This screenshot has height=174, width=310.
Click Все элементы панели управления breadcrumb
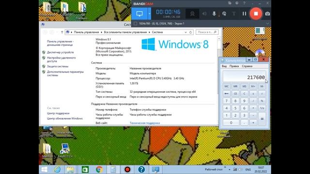point(125,32)
